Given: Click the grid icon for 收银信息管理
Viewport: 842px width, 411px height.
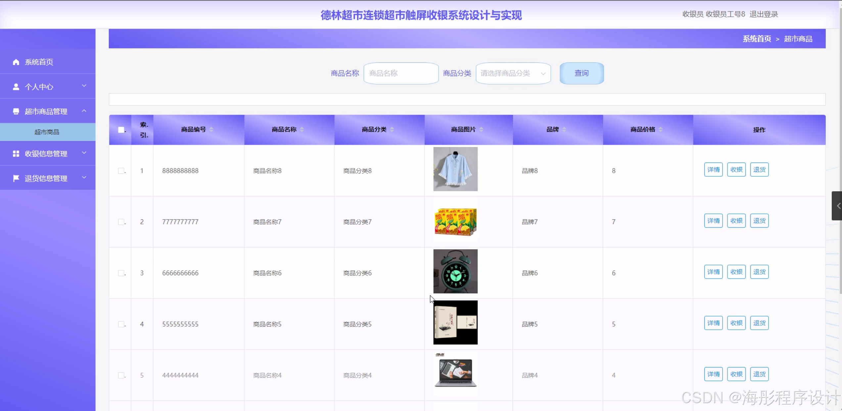Looking at the screenshot, I should (16, 154).
